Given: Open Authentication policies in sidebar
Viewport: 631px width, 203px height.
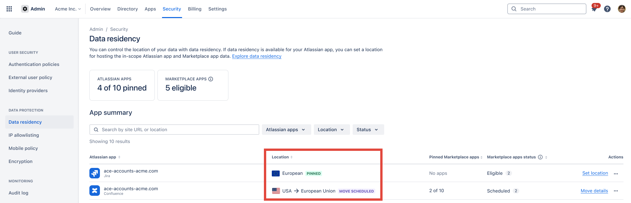Looking at the screenshot, I should (34, 64).
